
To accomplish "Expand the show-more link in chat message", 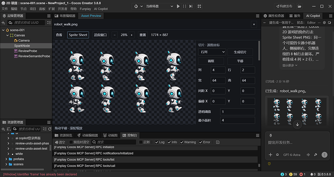I will click(x=289, y=65).
